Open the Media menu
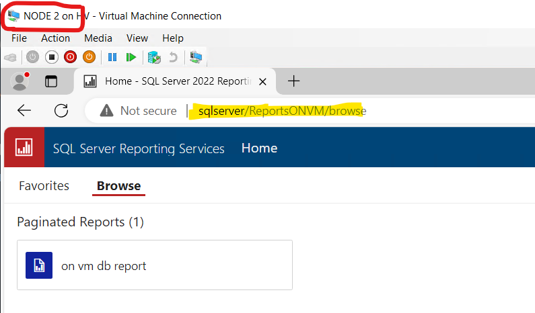The height and width of the screenshot is (313, 535). [98, 38]
